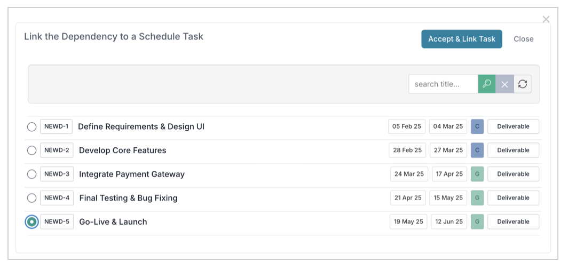Choose radio button for Integrate Payment Gateway
568x270 pixels.
point(32,174)
